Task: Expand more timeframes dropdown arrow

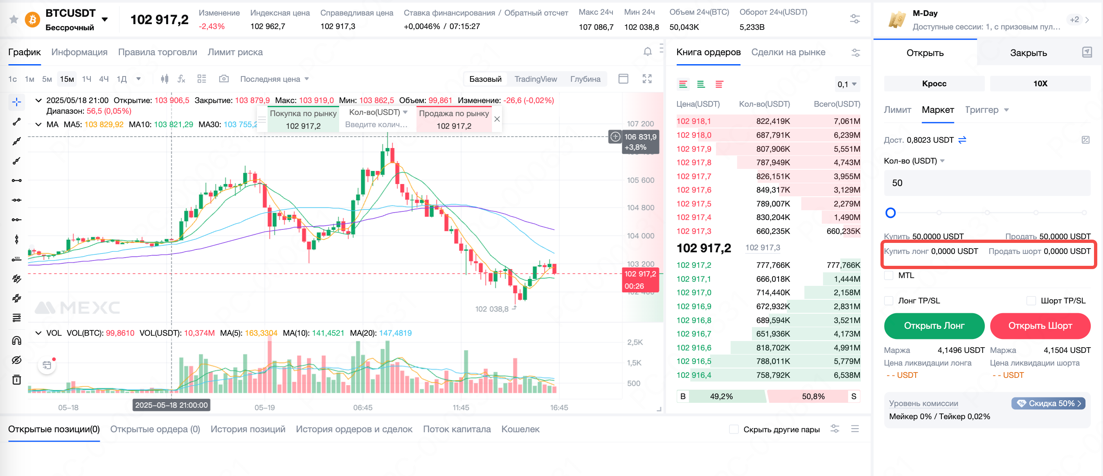Action: pyautogui.click(x=138, y=79)
